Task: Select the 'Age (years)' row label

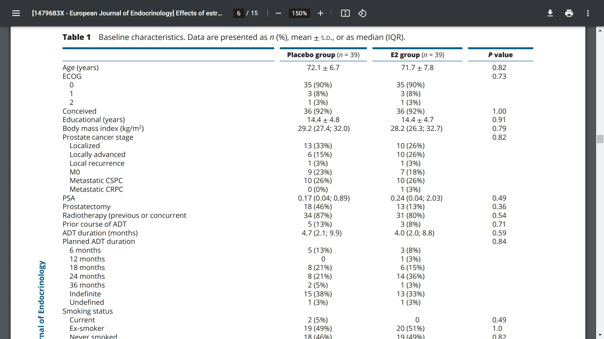Action: pos(81,67)
